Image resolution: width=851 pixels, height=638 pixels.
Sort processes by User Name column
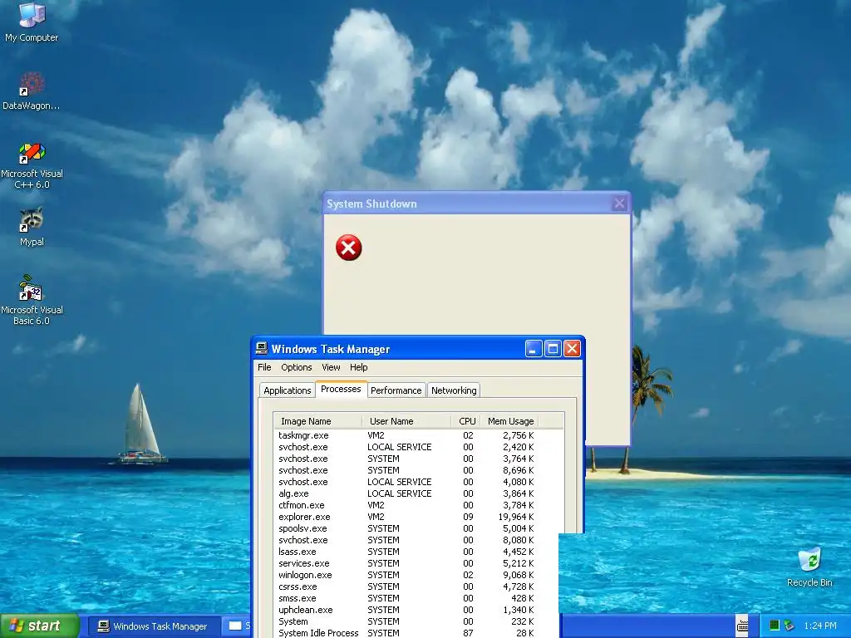[406, 421]
